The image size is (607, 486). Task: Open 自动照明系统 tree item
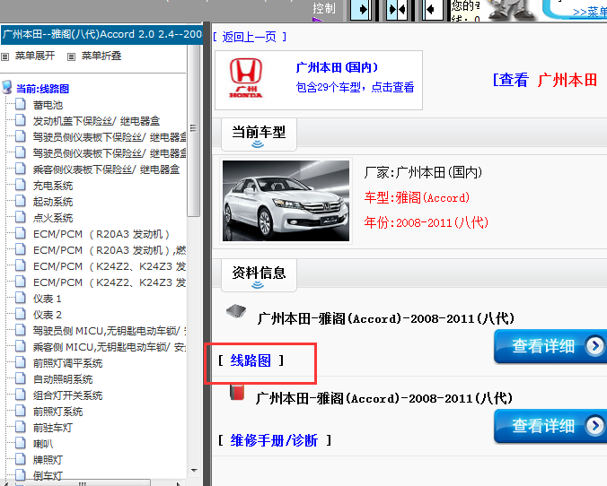63,379
